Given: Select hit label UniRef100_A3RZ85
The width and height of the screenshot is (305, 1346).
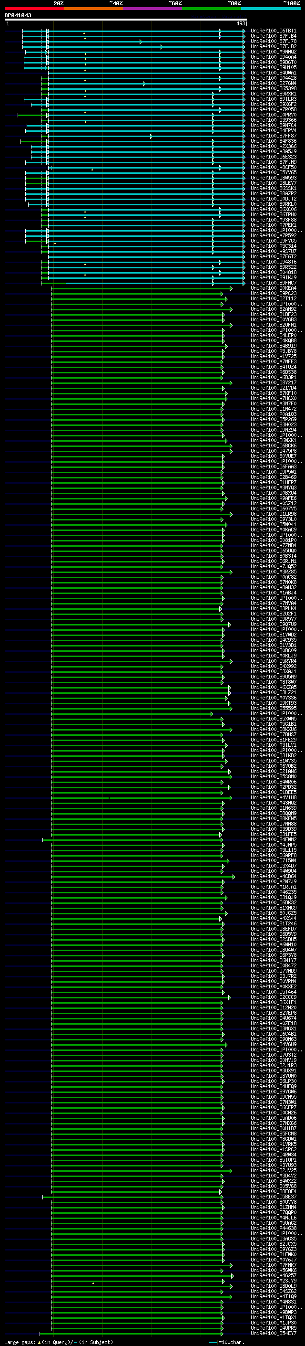Looking at the screenshot, I should pyautogui.click(x=273, y=572).
